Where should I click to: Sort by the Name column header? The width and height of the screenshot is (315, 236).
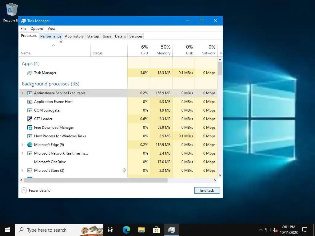coord(54,50)
